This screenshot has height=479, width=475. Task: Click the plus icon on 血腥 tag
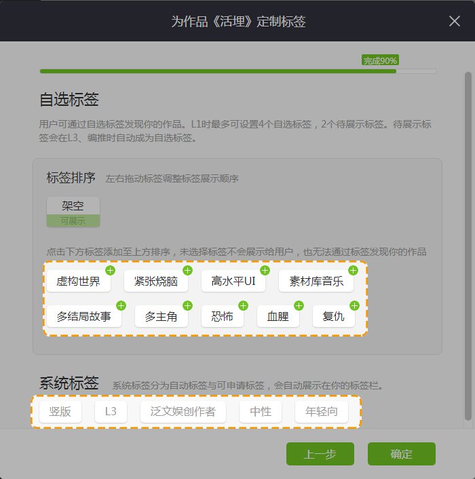pos(299,306)
